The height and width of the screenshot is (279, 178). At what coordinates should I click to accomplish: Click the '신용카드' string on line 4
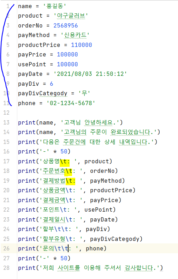click(x=75, y=35)
